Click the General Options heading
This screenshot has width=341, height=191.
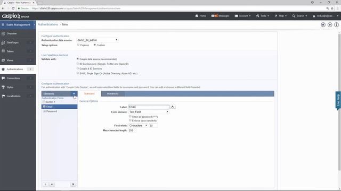(x=89, y=101)
